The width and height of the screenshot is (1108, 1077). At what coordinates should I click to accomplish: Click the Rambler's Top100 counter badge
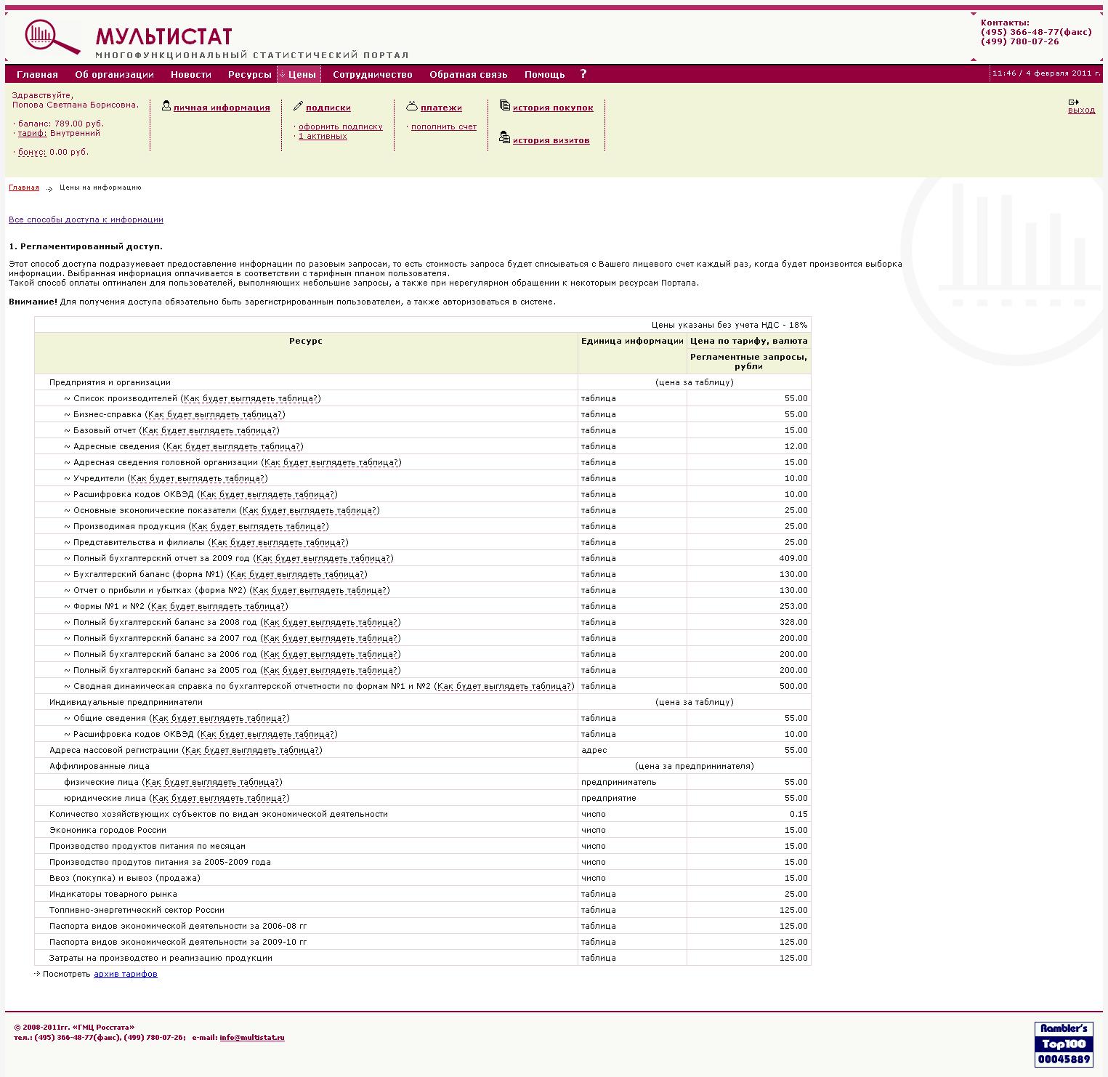(x=1063, y=1044)
